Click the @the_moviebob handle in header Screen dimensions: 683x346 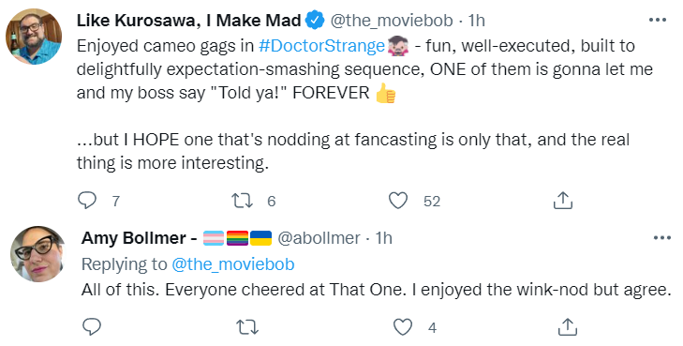coord(392,20)
